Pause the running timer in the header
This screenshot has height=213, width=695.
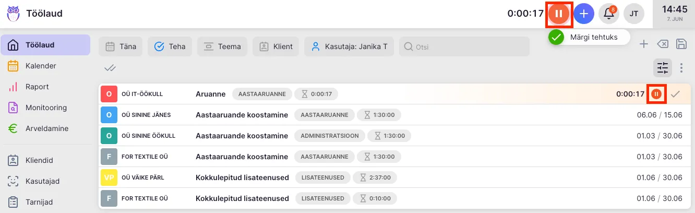(x=558, y=14)
